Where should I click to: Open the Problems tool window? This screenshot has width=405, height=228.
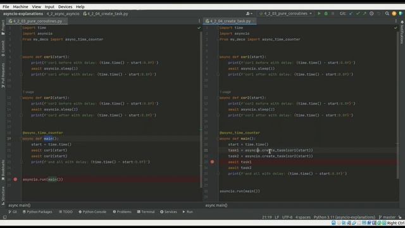(x=122, y=212)
